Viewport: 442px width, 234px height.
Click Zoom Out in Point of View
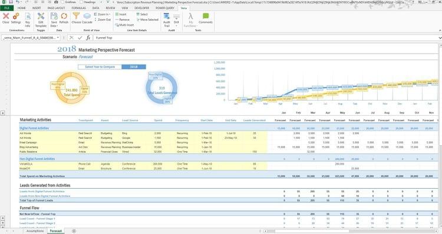pos(103,19)
